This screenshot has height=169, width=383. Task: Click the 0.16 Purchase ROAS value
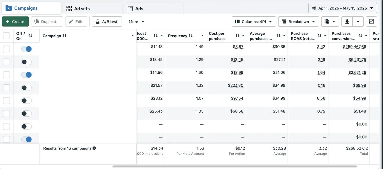321,85
